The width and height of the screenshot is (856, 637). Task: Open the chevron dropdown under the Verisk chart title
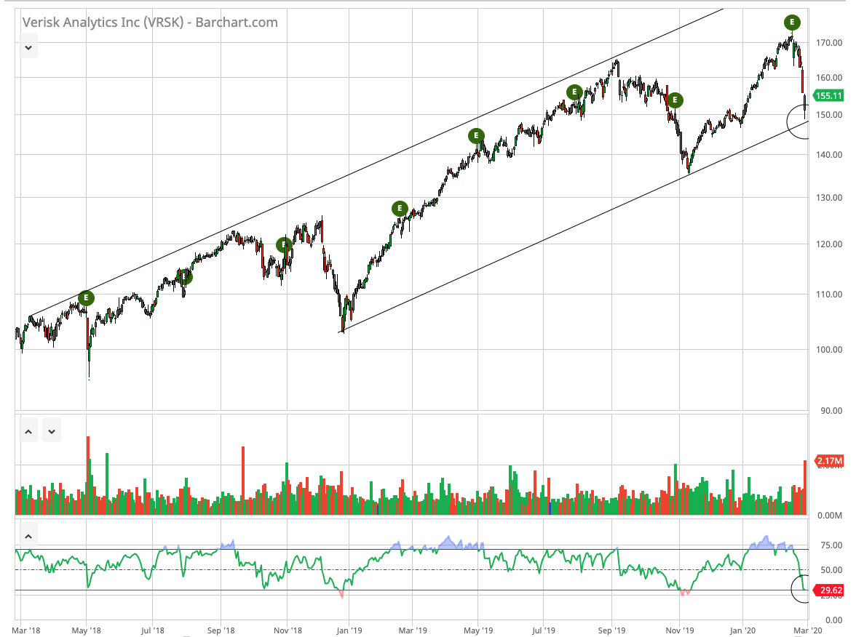tap(28, 47)
